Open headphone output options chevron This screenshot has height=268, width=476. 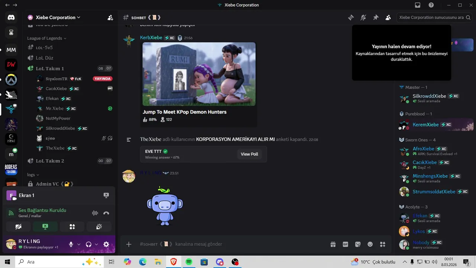coord(96,244)
